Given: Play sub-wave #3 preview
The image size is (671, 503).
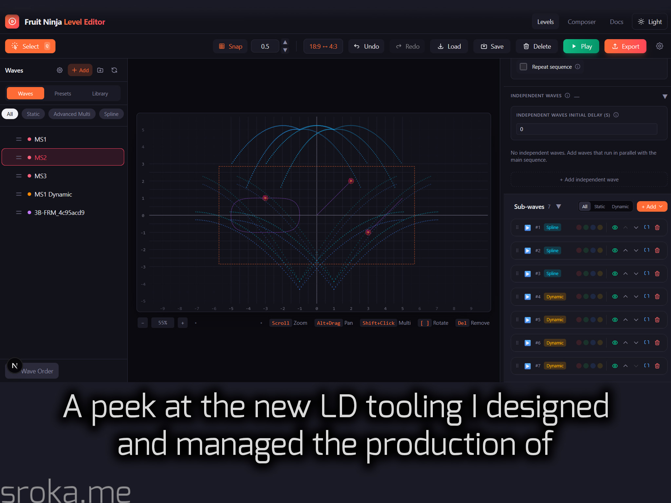Looking at the screenshot, I should [527, 274].
